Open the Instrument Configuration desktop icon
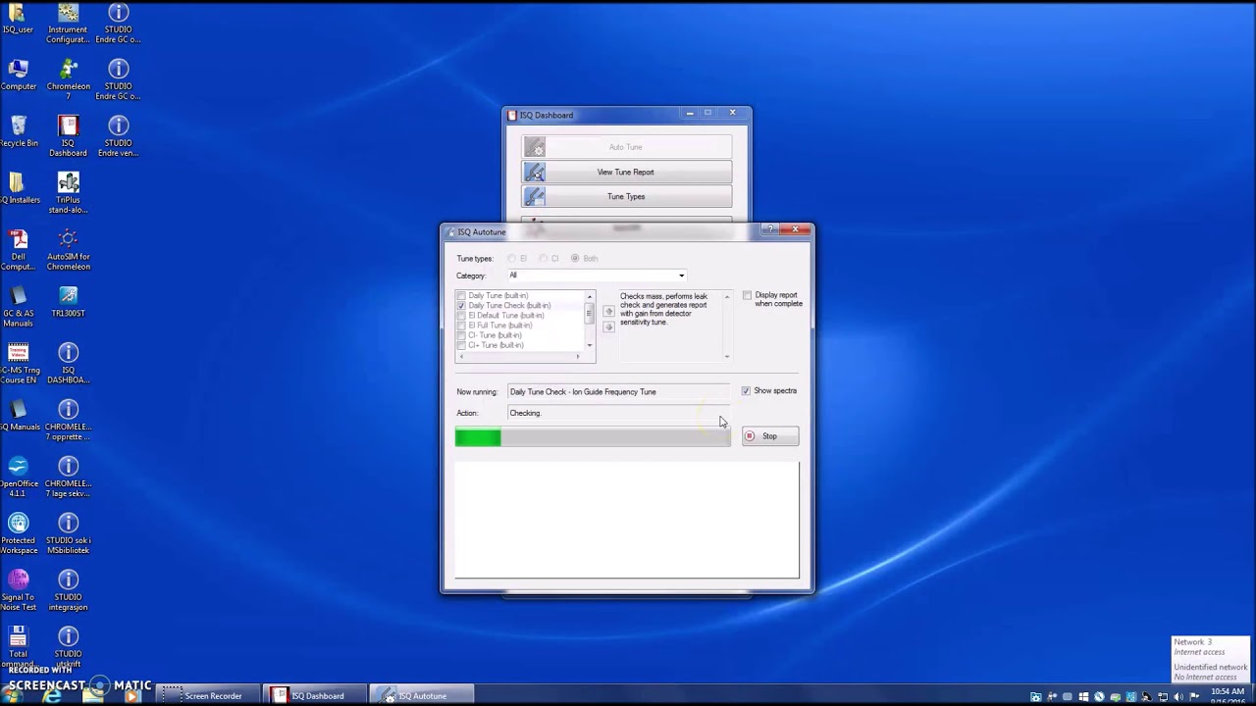Image resolution: width=1256 pixels, height=706 pixels. pyautogui.click(x=68, y=24)
